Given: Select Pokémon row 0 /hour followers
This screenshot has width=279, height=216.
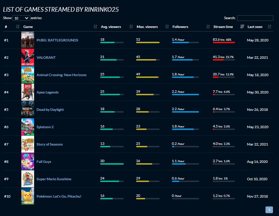Looking at the screenshot, I should coord(177,195).
